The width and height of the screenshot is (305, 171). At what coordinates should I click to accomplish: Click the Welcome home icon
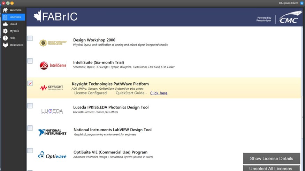(x=5, y=10)
